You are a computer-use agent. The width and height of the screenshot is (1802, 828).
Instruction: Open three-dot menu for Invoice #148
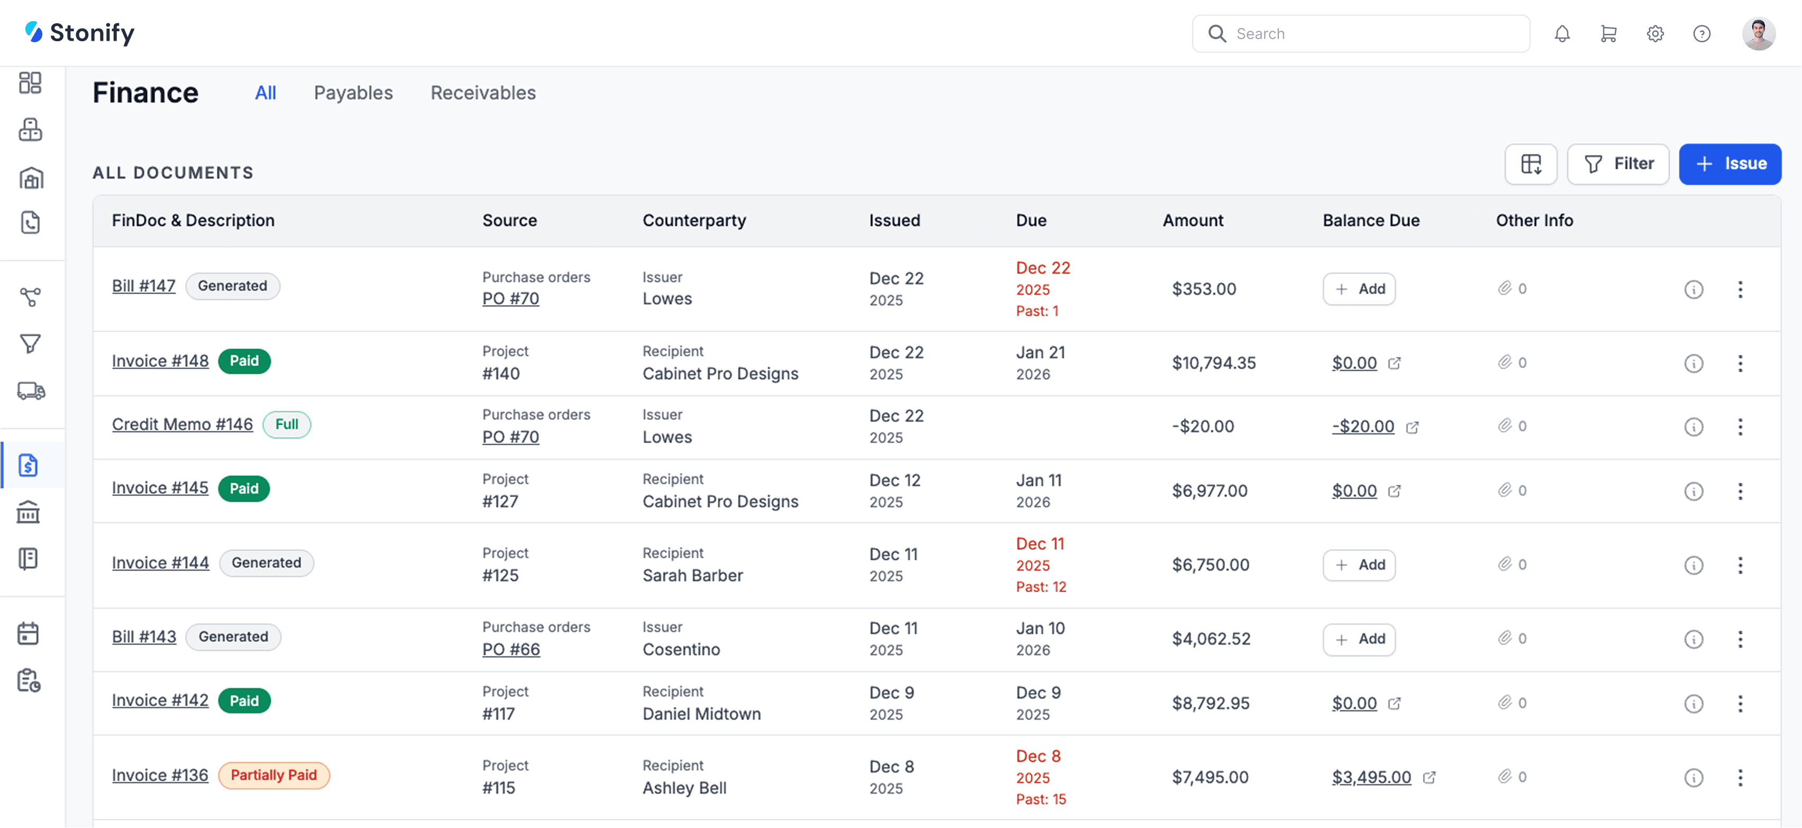[1740, 363]
